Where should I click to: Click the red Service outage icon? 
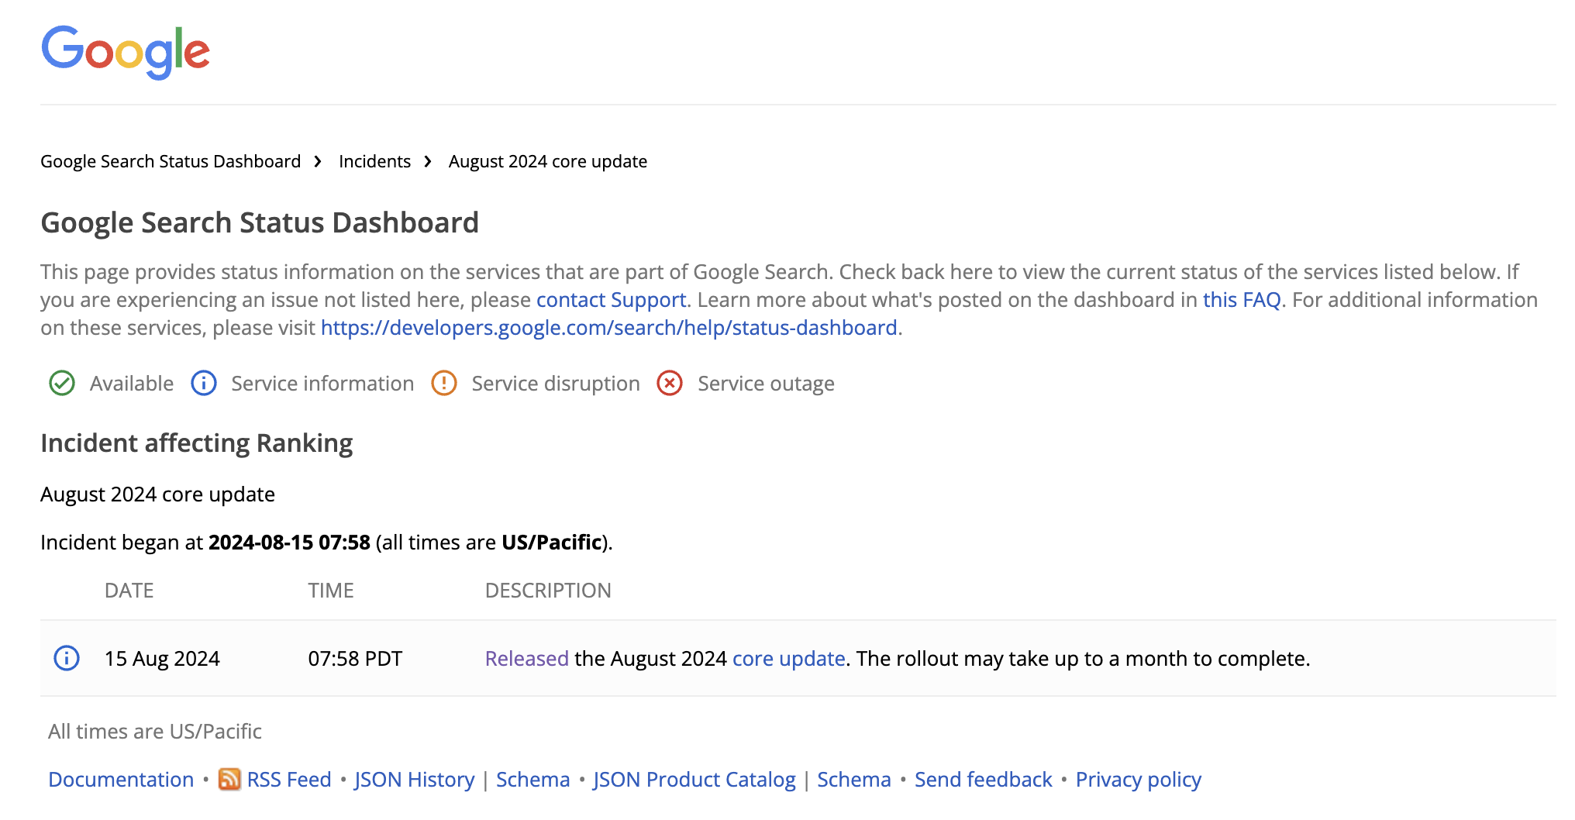point(669,383)
